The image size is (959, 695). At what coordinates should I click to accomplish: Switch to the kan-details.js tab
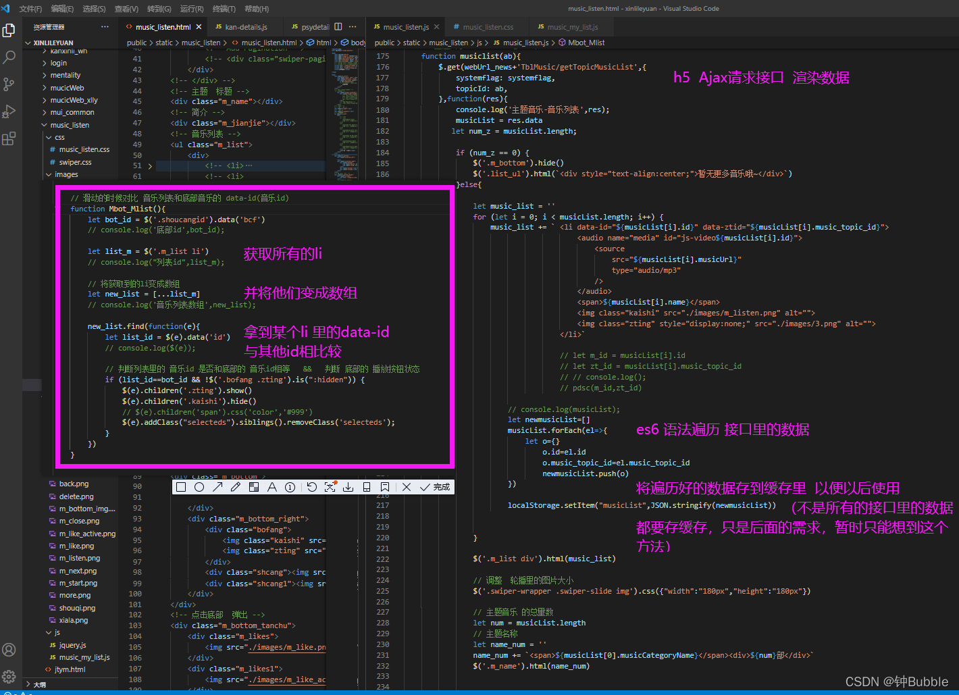(246, 27)
